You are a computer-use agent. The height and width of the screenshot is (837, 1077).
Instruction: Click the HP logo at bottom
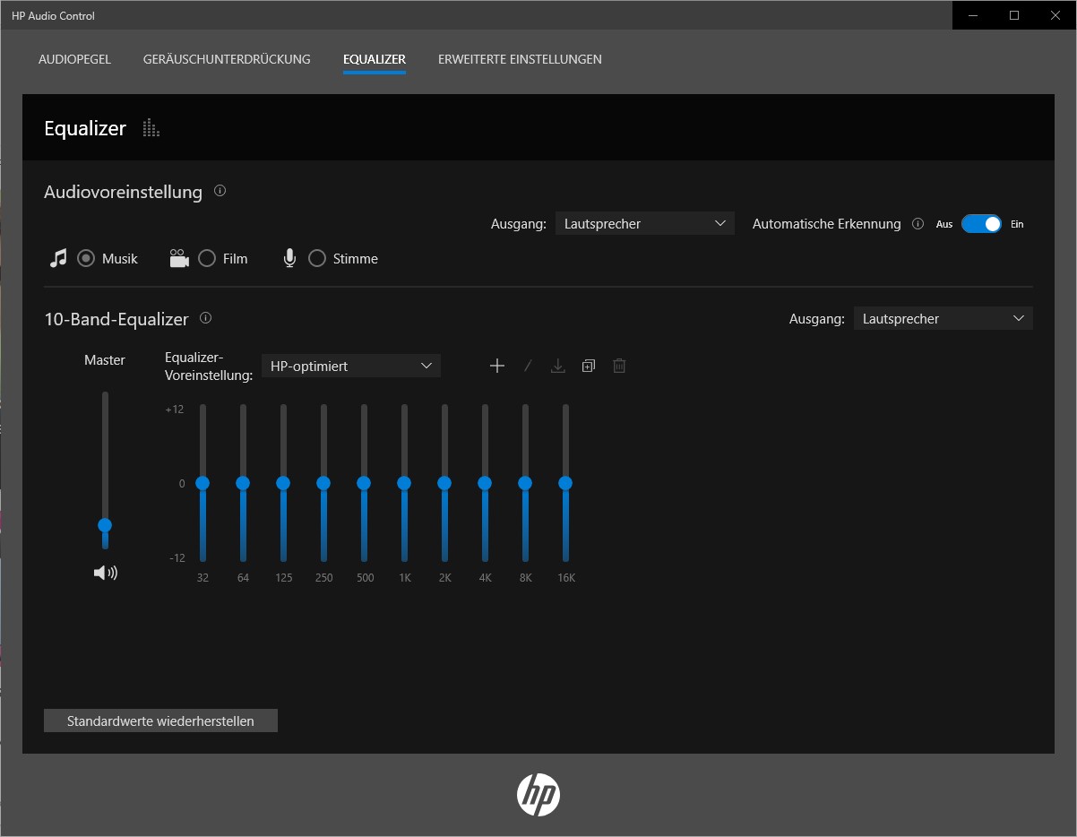coord(538,795)
